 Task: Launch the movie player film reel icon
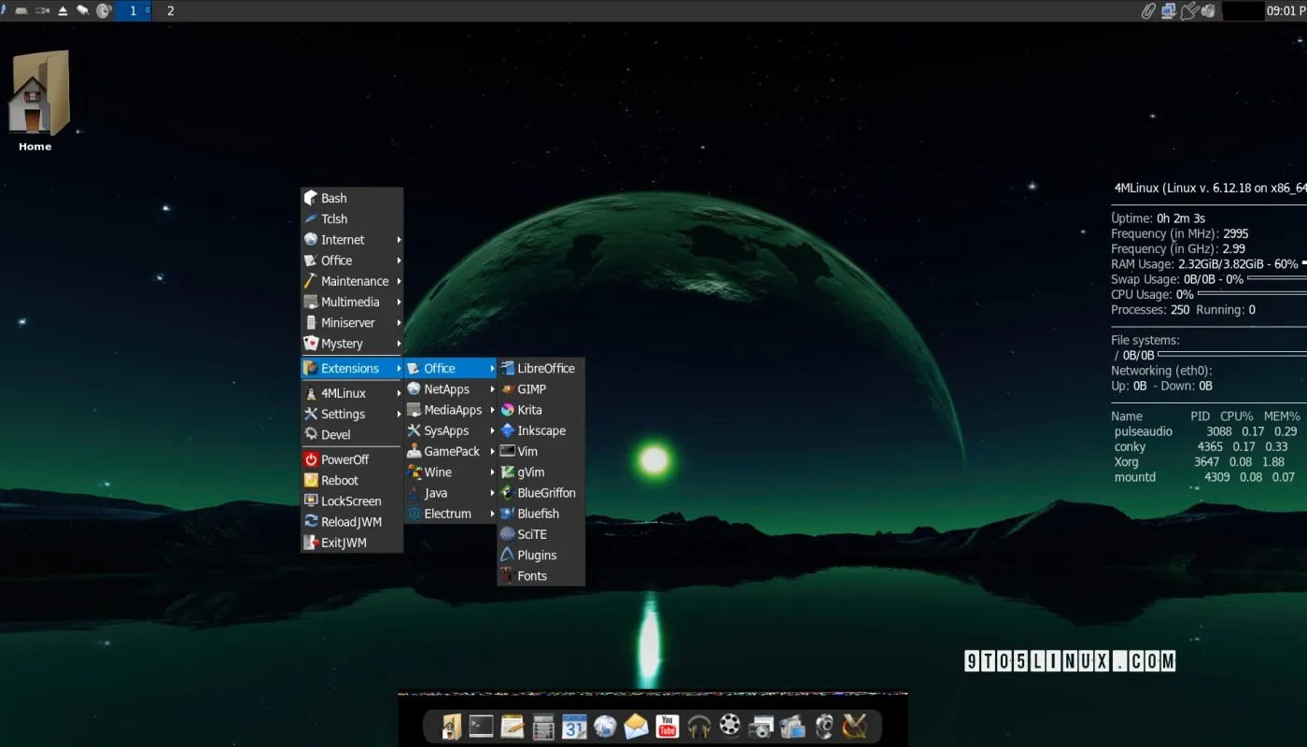[x=729, y=726]
